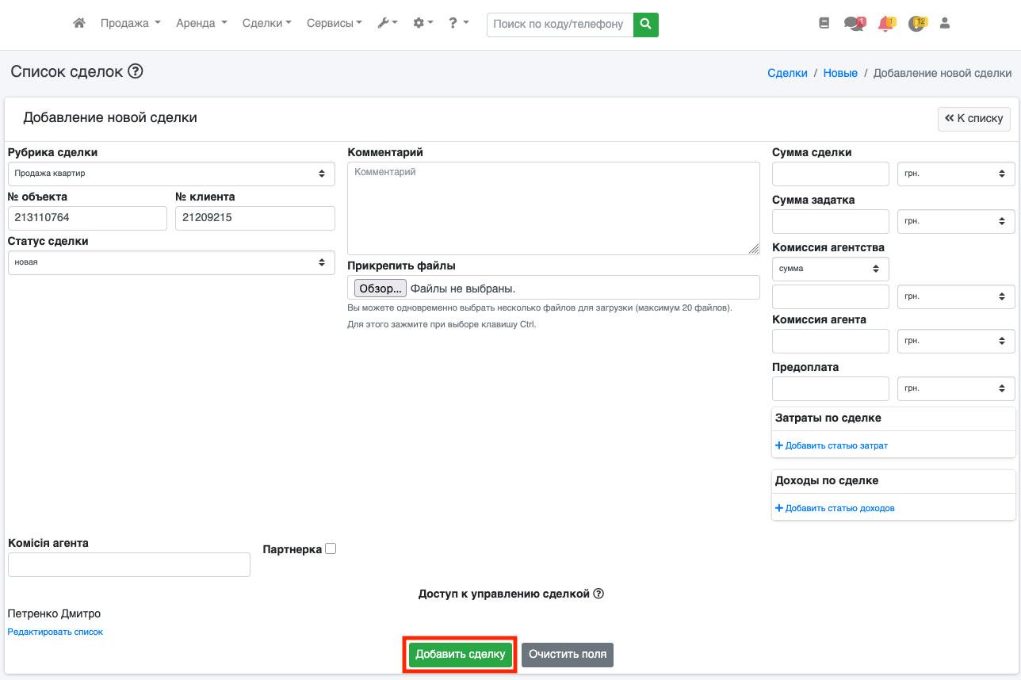The height and width of the screenshot is (680, 1021).
Task: Click the green search magnifier button
Action: tap(646, 25)
